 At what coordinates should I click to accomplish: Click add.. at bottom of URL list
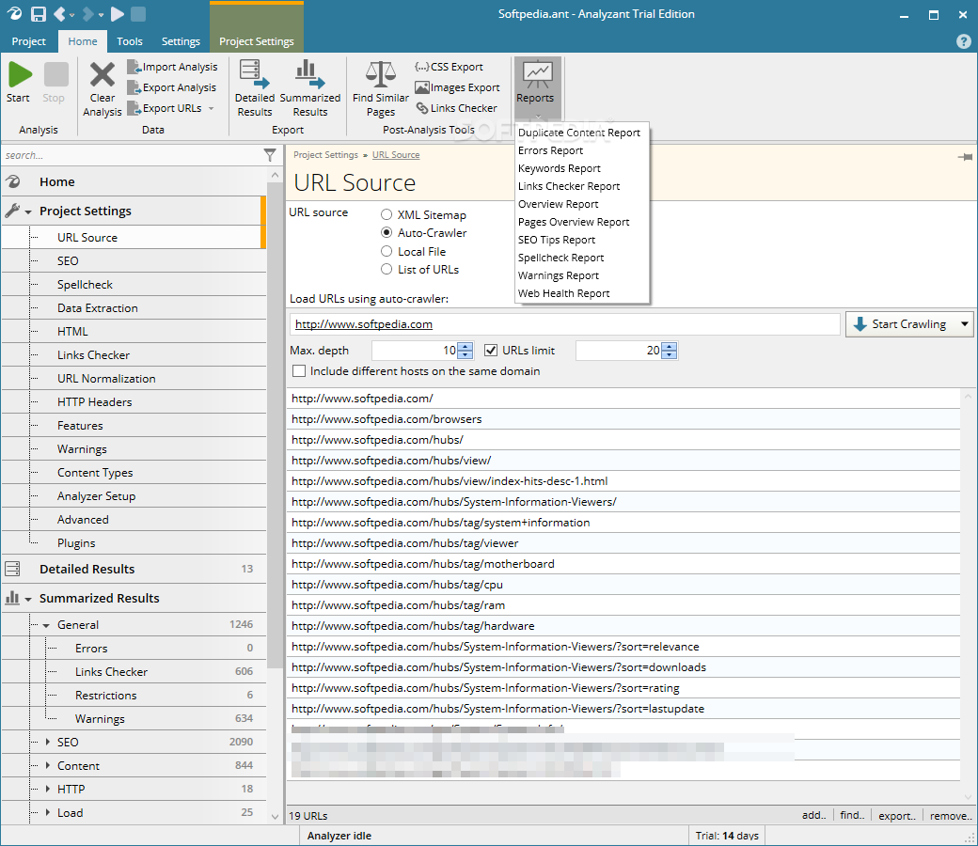pyautogui.click(x=813, y=816)
